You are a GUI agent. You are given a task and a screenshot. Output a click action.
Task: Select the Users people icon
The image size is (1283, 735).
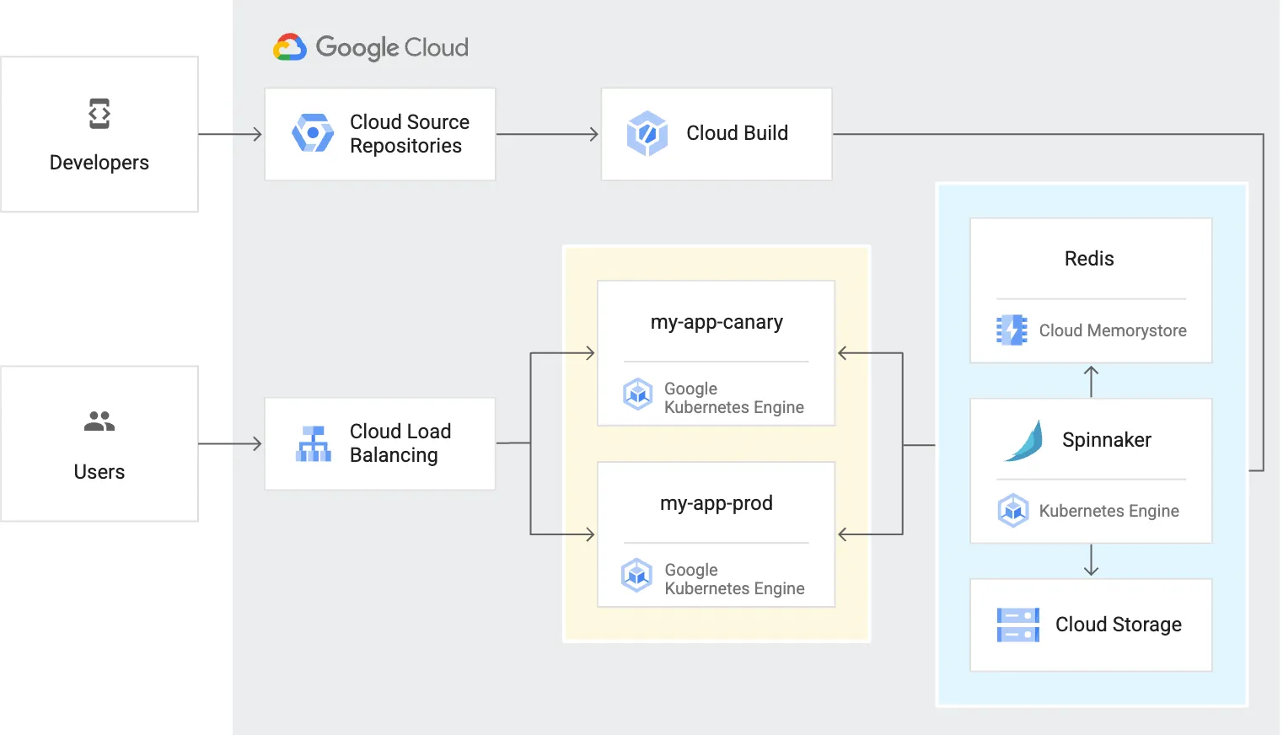[99, 421]
